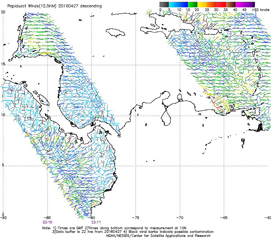
Task: Click the 'Times are GMT' note line
Action: click(114, 228)
